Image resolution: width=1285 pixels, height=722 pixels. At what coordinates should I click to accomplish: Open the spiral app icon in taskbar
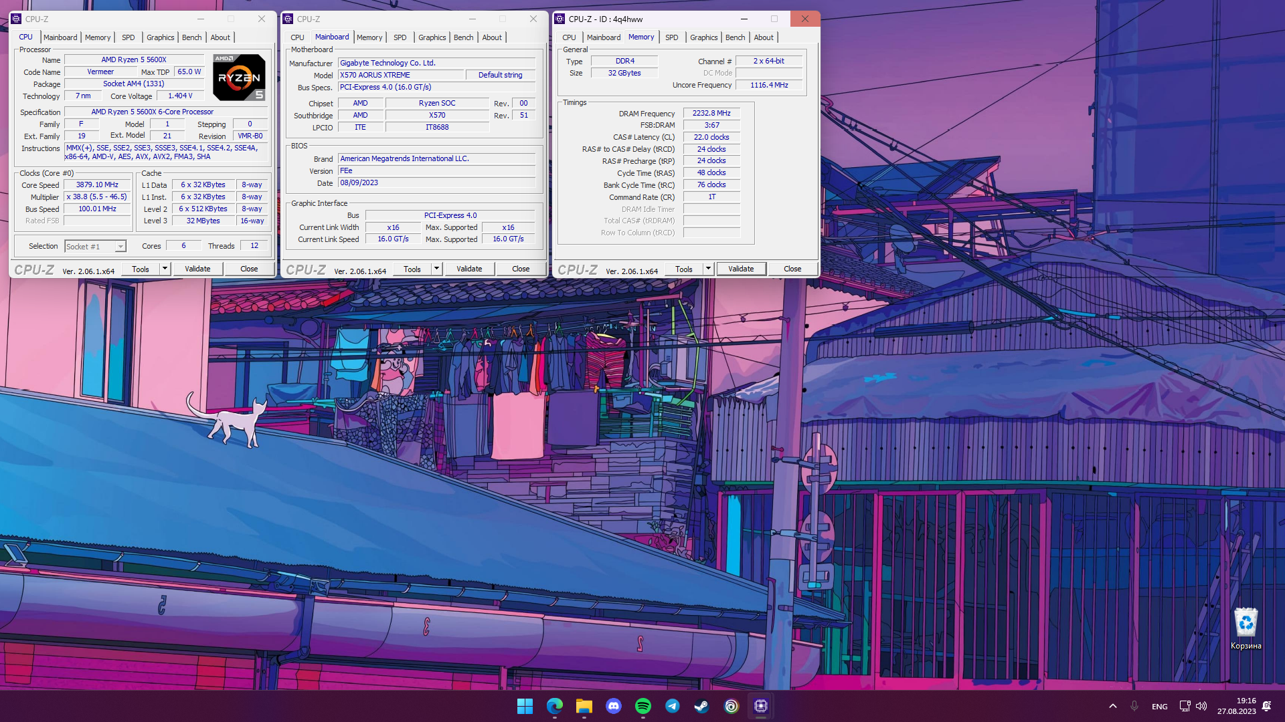click(731, 706)
